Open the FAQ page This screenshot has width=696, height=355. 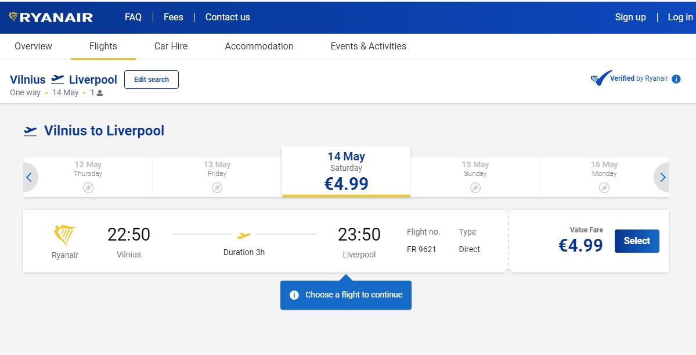133,17
